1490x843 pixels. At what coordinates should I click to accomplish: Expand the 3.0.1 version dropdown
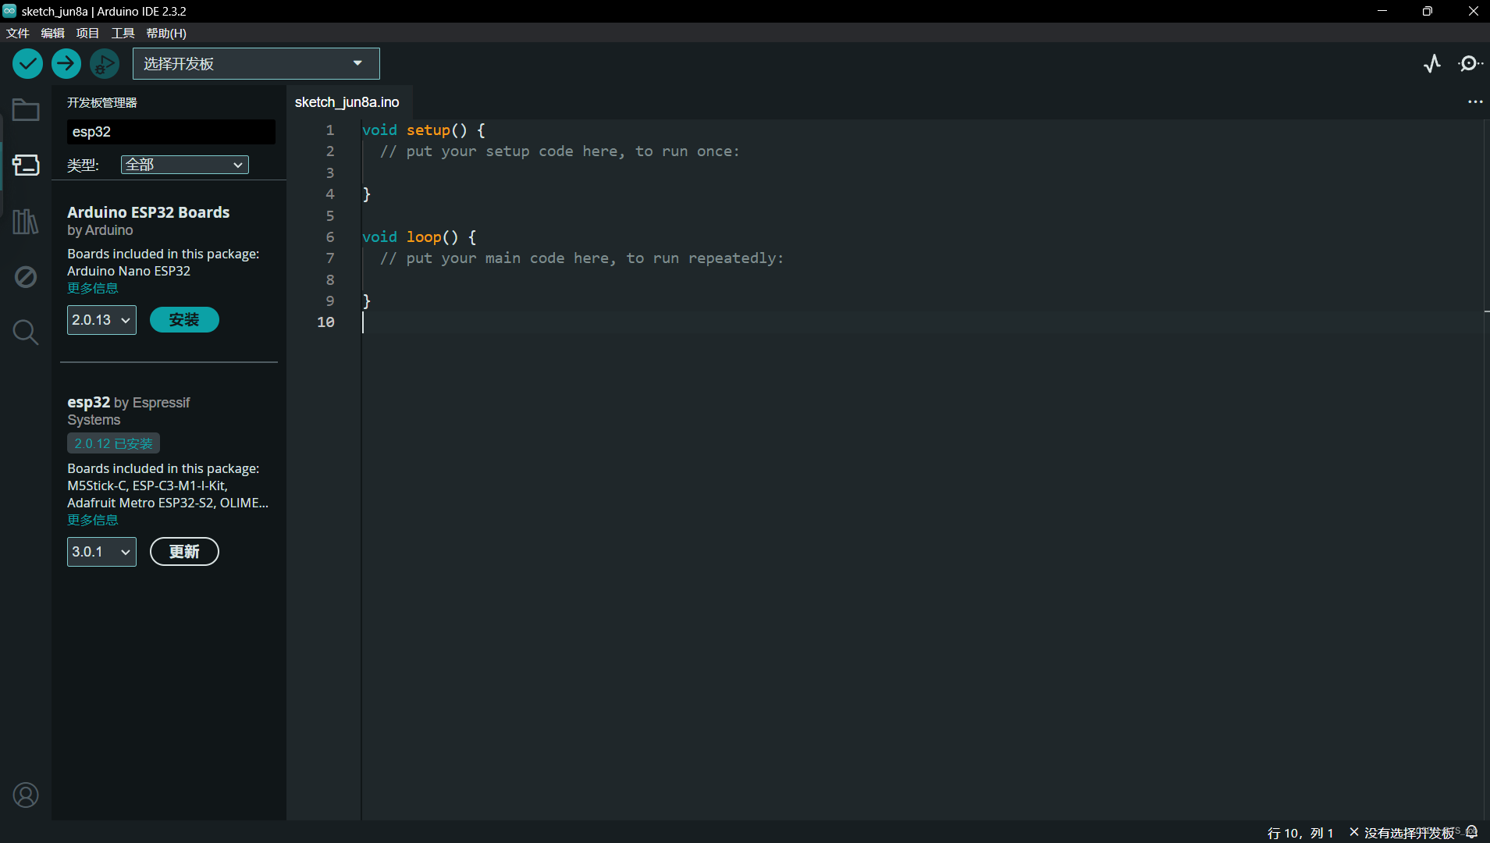[101, 552]
